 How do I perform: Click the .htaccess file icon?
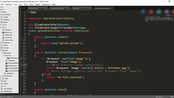click(x=3, y=30)
